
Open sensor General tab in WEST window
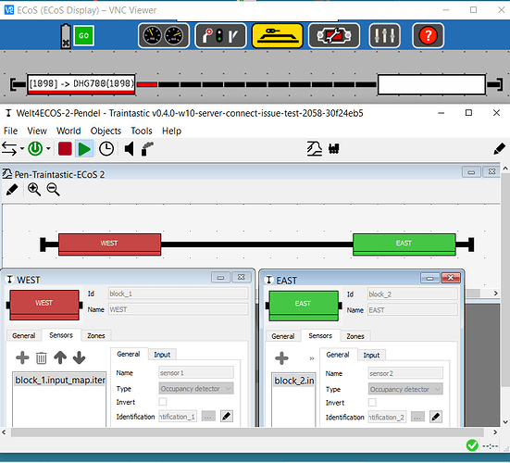point(129,354)
